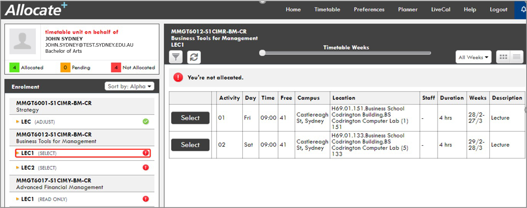Select activity 02 on Saturday
Image resolution: width=527 pixels, height=208 pixels.
coord(190,145)
